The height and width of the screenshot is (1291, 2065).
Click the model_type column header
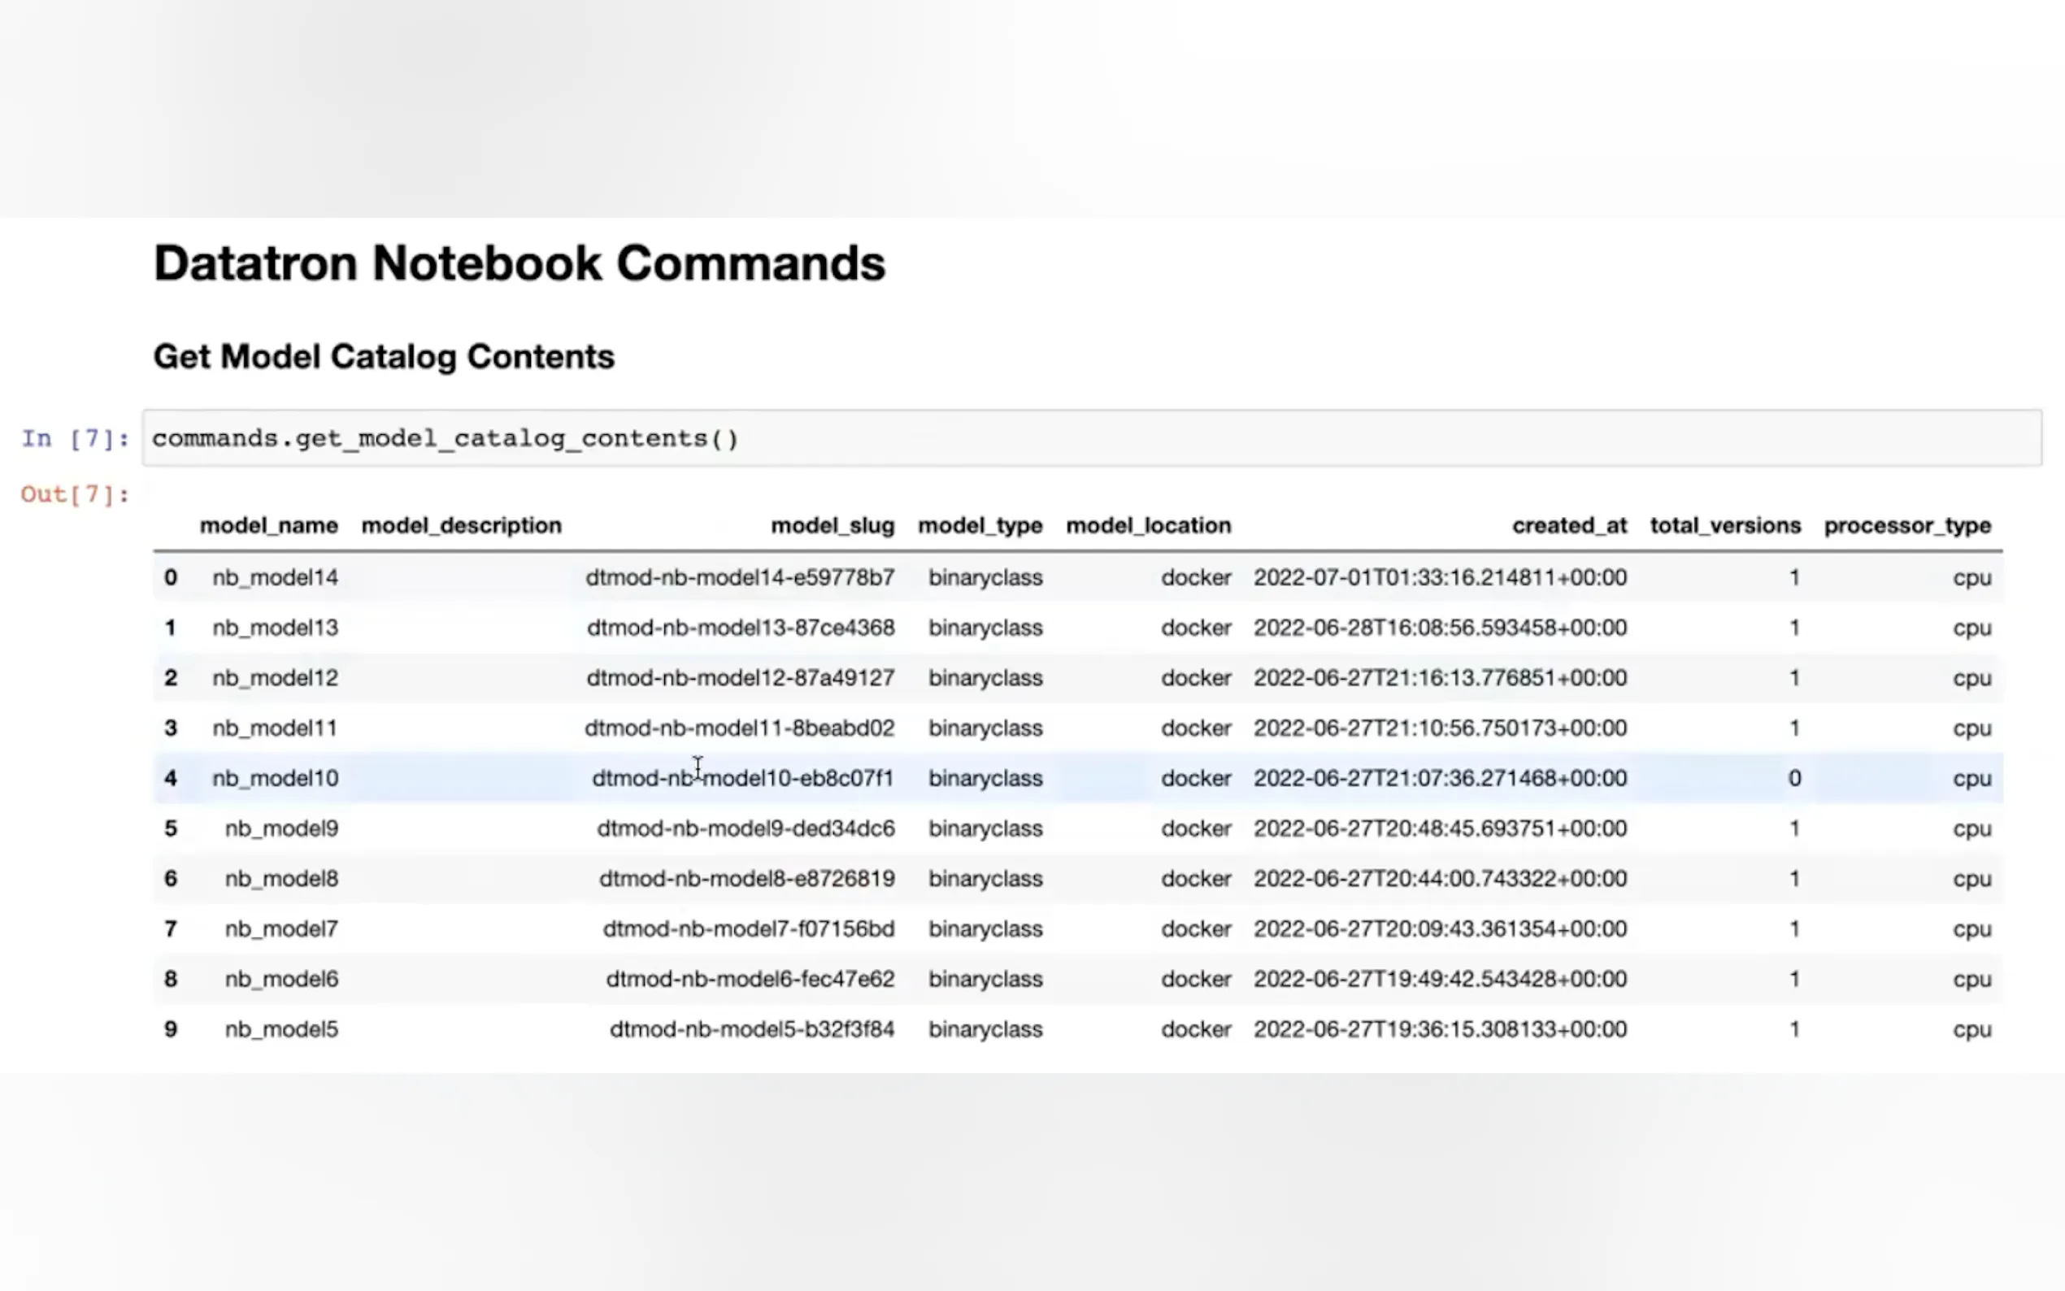(x=980, y=525)
